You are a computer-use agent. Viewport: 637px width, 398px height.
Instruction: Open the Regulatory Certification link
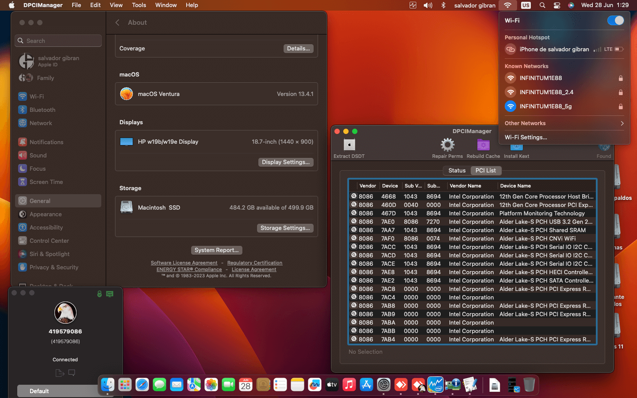[255, 263]
